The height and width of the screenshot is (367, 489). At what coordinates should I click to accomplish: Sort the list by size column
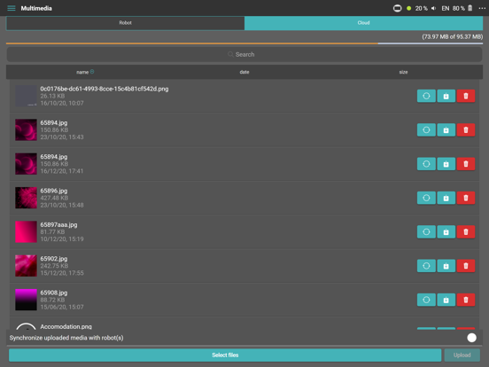[403, 72]
